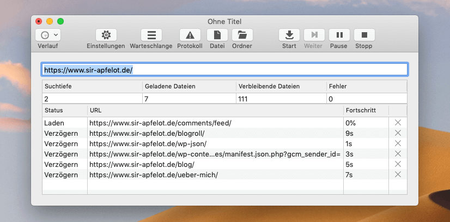Click the Fortschritt column header

(x=366, y=111)
